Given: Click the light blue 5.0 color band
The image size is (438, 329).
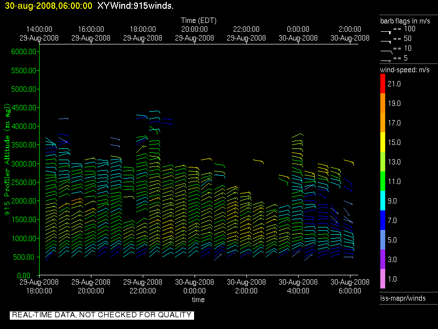Looking at the screenshot, I should tap(383, 240).
